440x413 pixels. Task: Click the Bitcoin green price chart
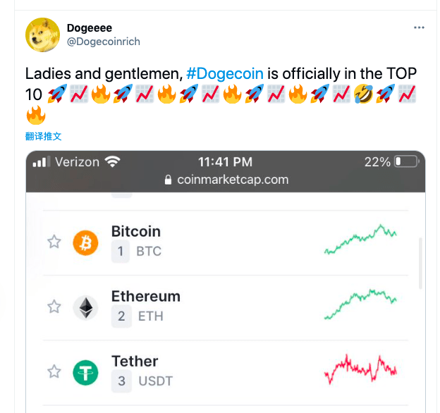click(x=360, y=240)
